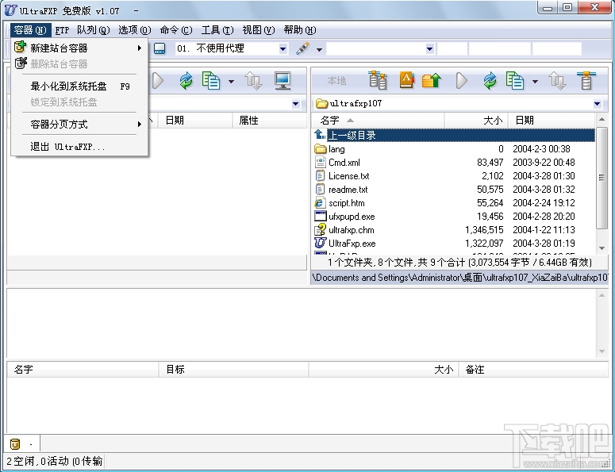Click the 本地 label button
This screenshot has height=472, width=615.
tap(336, 81)
